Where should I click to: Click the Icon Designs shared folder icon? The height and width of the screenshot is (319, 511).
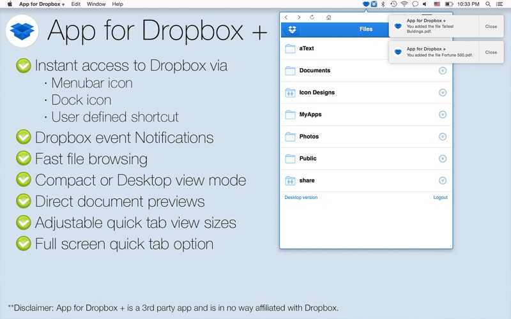[x=290, y=93]
